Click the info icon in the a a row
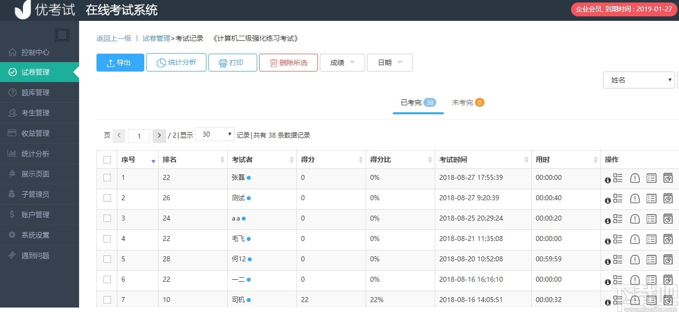 608,221
